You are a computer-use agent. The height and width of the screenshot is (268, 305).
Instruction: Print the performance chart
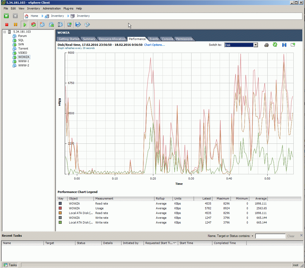(x=267, y=45)
